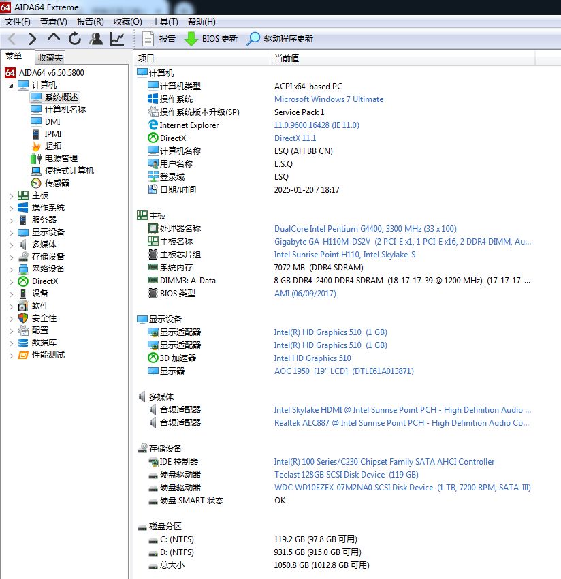Click the 驱动程序更新 search button
The width and height of the screenshot is (561, 579).
280,38
